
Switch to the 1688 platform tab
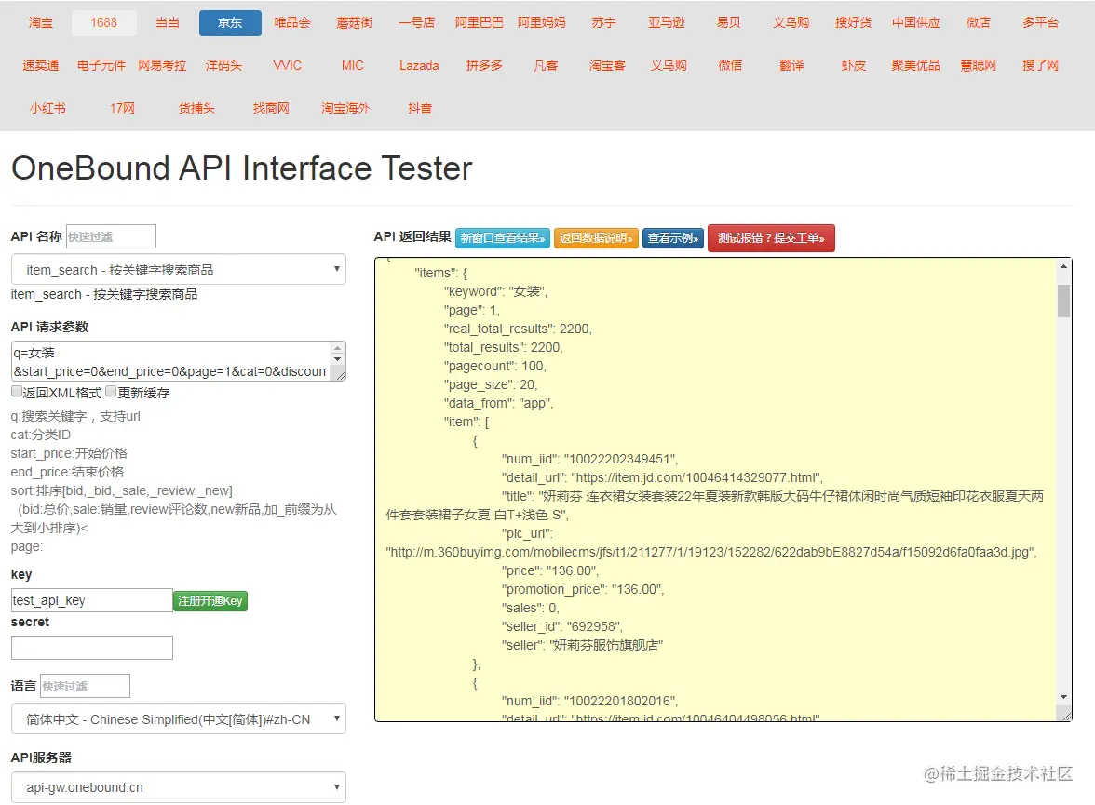(x=103, y=23)
